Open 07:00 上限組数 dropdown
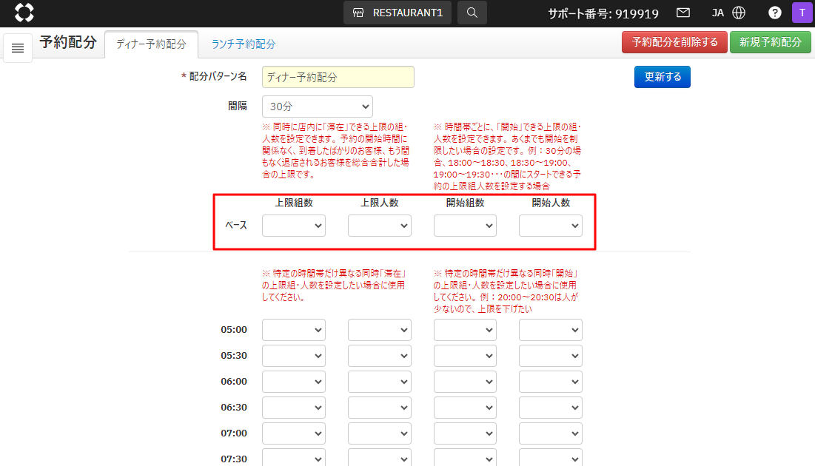815x466 pixels. pyautogui.click(x=294, y=433)
